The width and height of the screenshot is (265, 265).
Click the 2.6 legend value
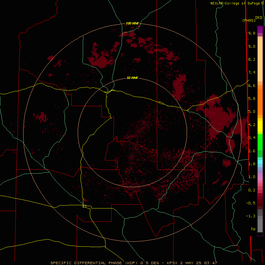pos(252,151)
